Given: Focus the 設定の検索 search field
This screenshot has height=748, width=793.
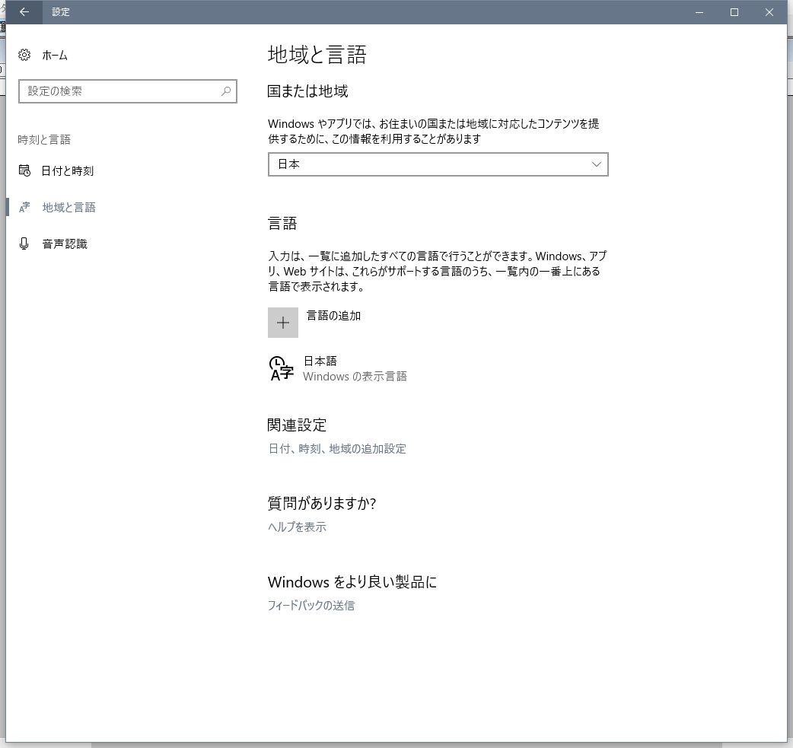Looking at the screenshot, I should [118, 91].
